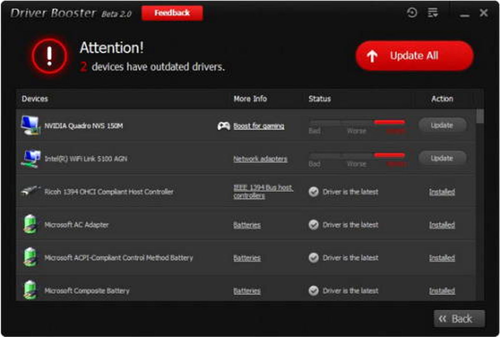Image resolution: width=500 pixels, height=337 pixels.
Task: Click Installed link for Microsoft Composite Battery
Action: (442, 290)
